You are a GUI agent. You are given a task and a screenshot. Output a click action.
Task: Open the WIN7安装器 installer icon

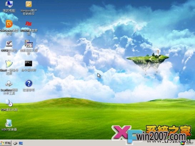coord(9,123)
